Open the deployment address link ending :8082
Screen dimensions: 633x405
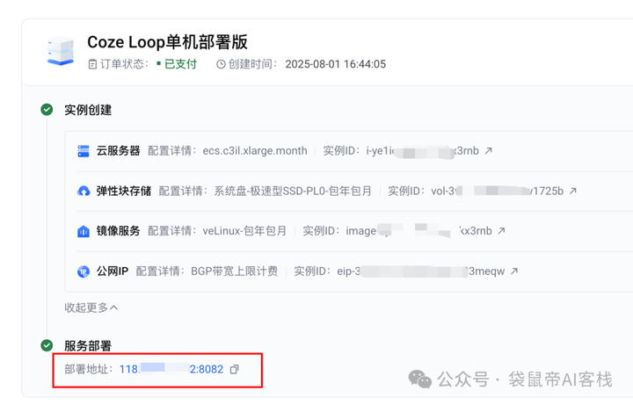click(171, 369)
